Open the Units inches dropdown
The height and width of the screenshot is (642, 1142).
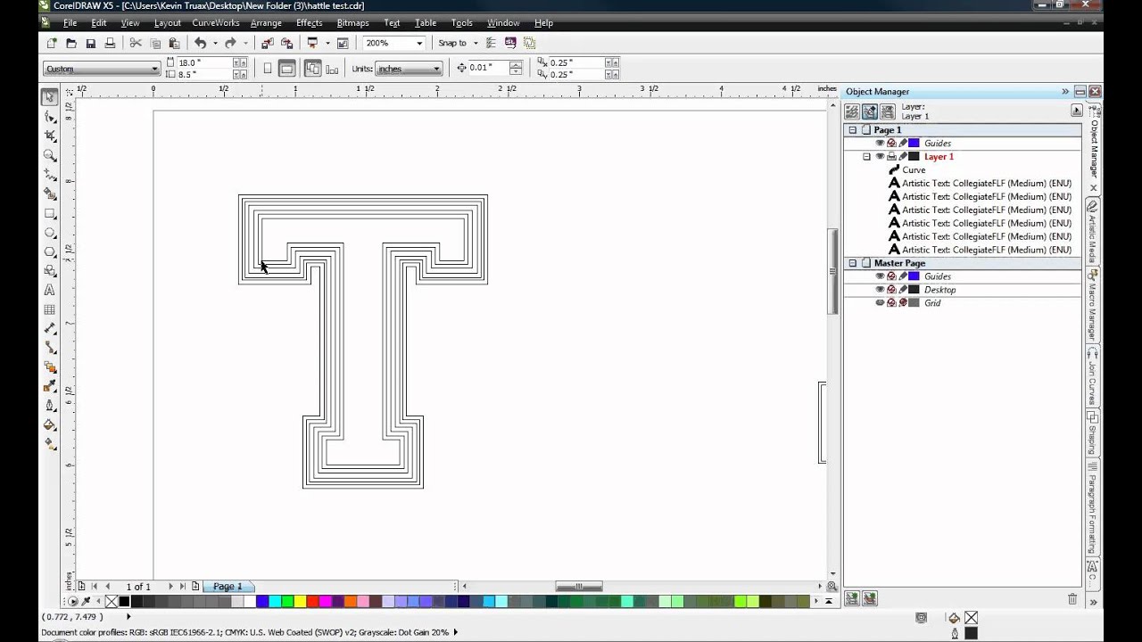click(436, 69)
